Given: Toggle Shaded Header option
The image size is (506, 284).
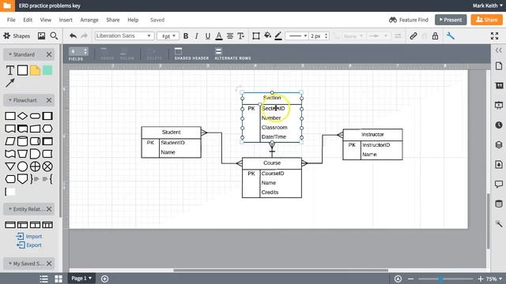Looking at the screenshot, I should 191,54.
